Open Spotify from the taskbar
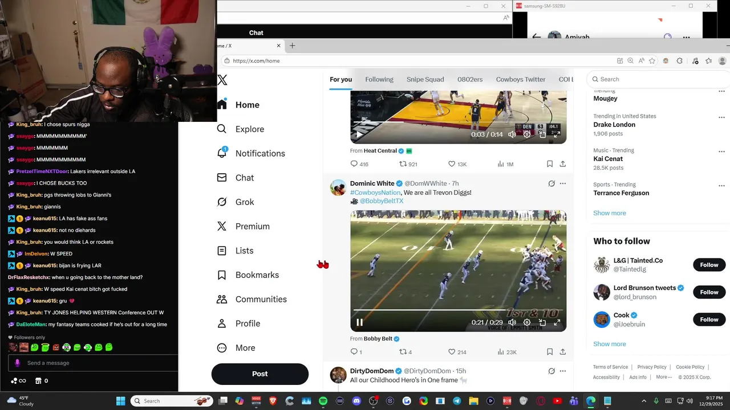The image size is (730, 410). point(323,401)
